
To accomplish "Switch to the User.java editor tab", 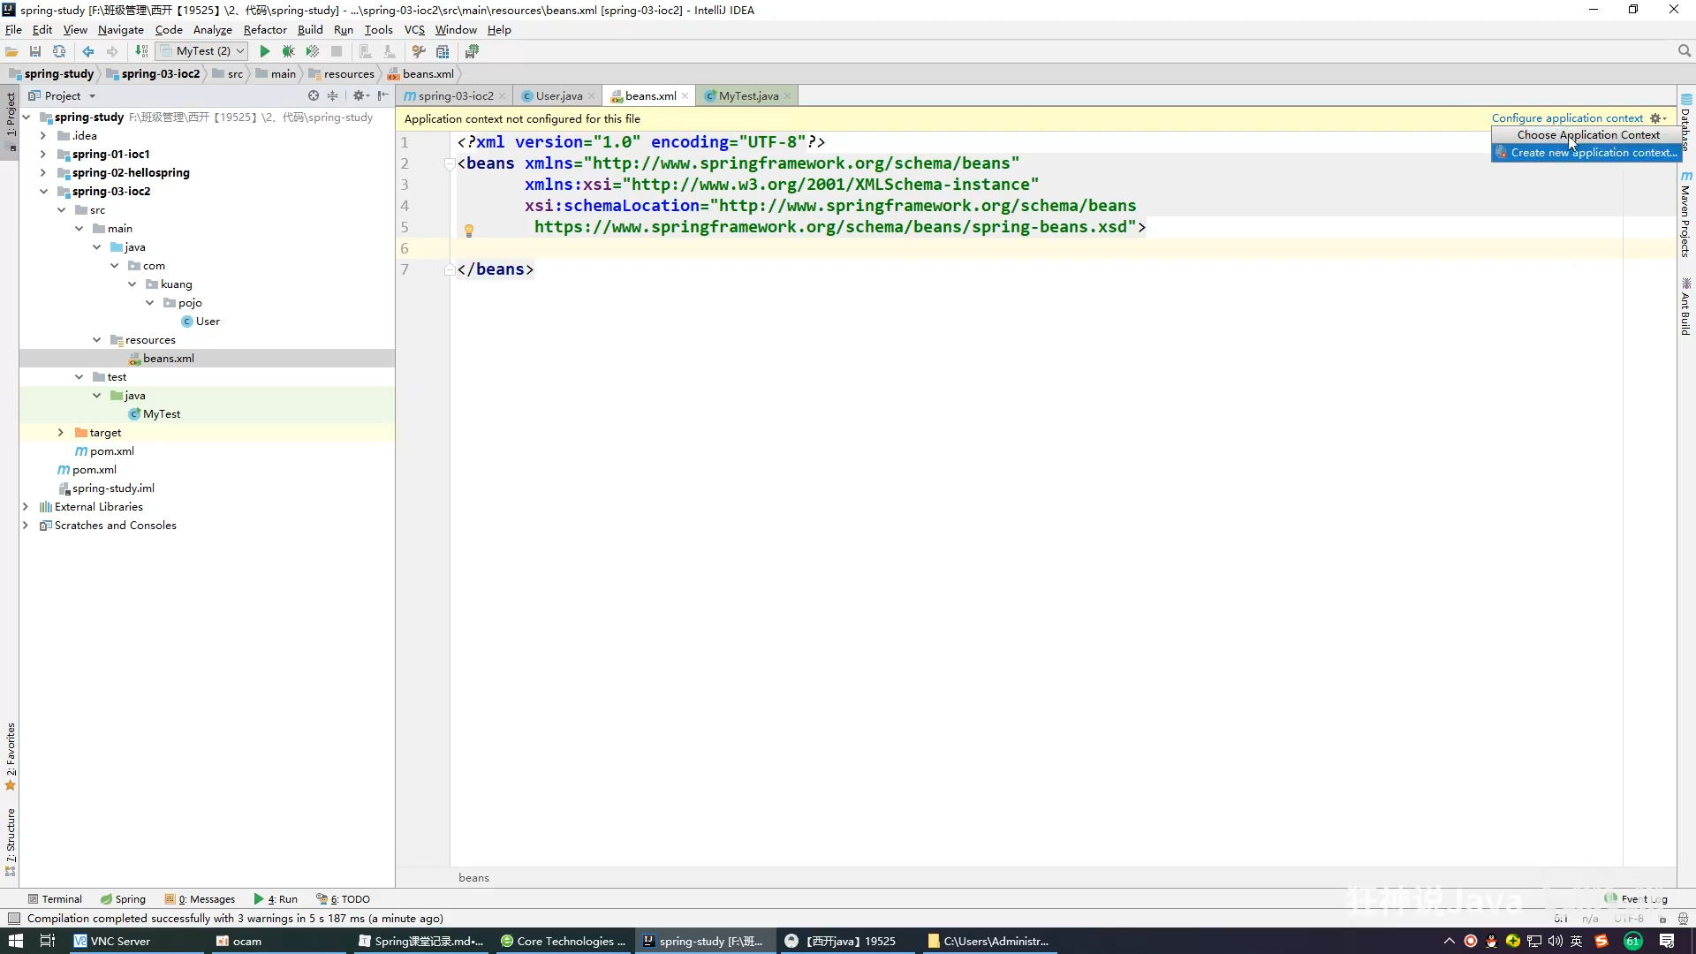I will coord(558,95).
